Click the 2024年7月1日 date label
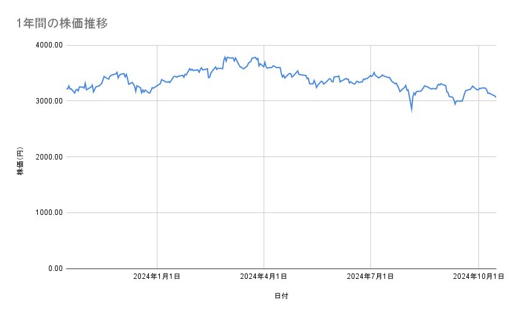Screen dimensions: 512x316 coord(370,277)
